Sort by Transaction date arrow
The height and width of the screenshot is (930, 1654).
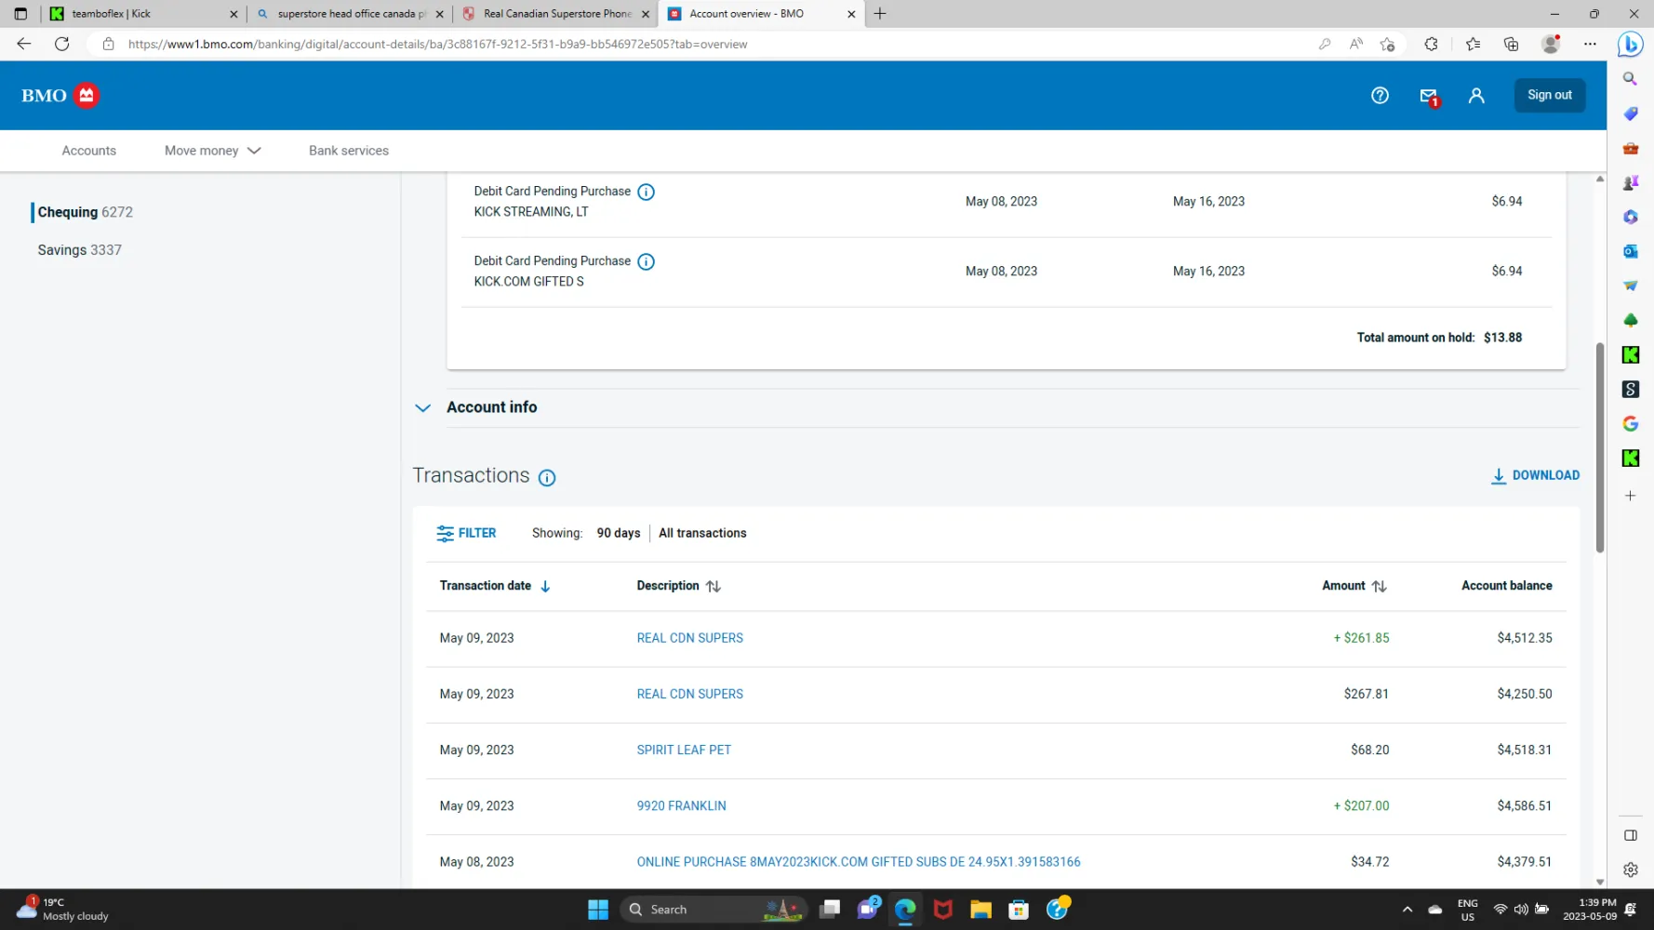click(x=545, y=586)
